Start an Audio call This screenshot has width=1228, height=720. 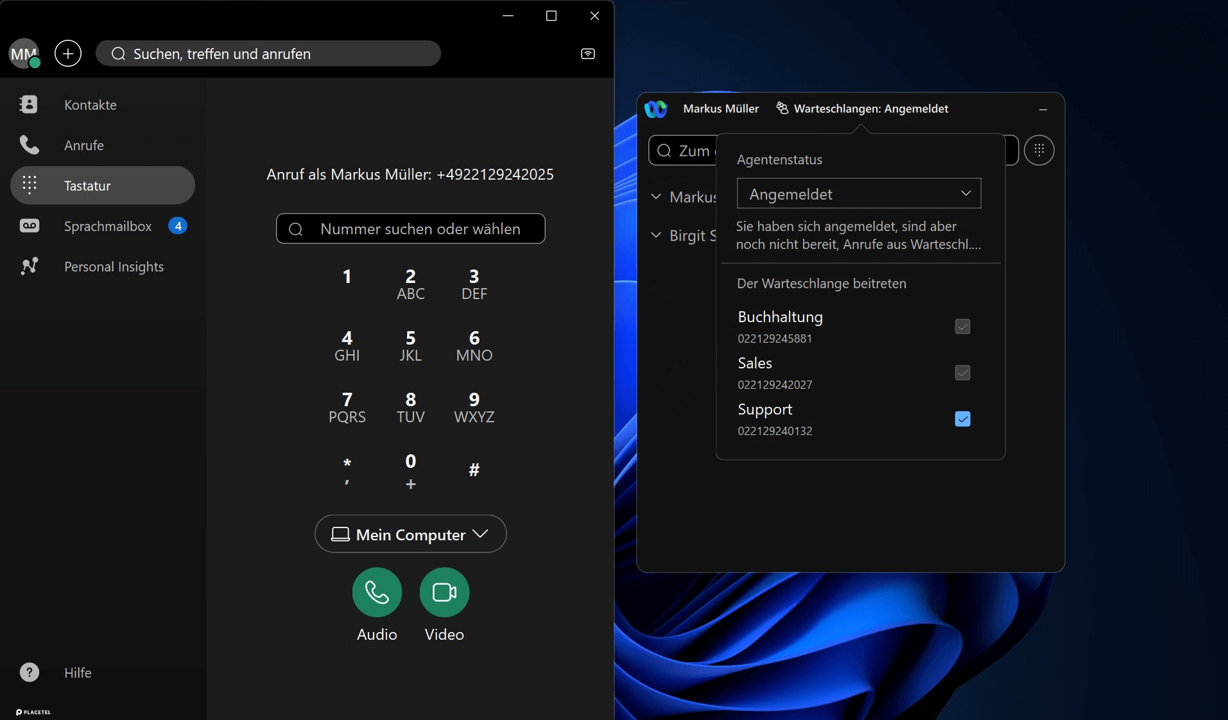(x=377, y=592)
